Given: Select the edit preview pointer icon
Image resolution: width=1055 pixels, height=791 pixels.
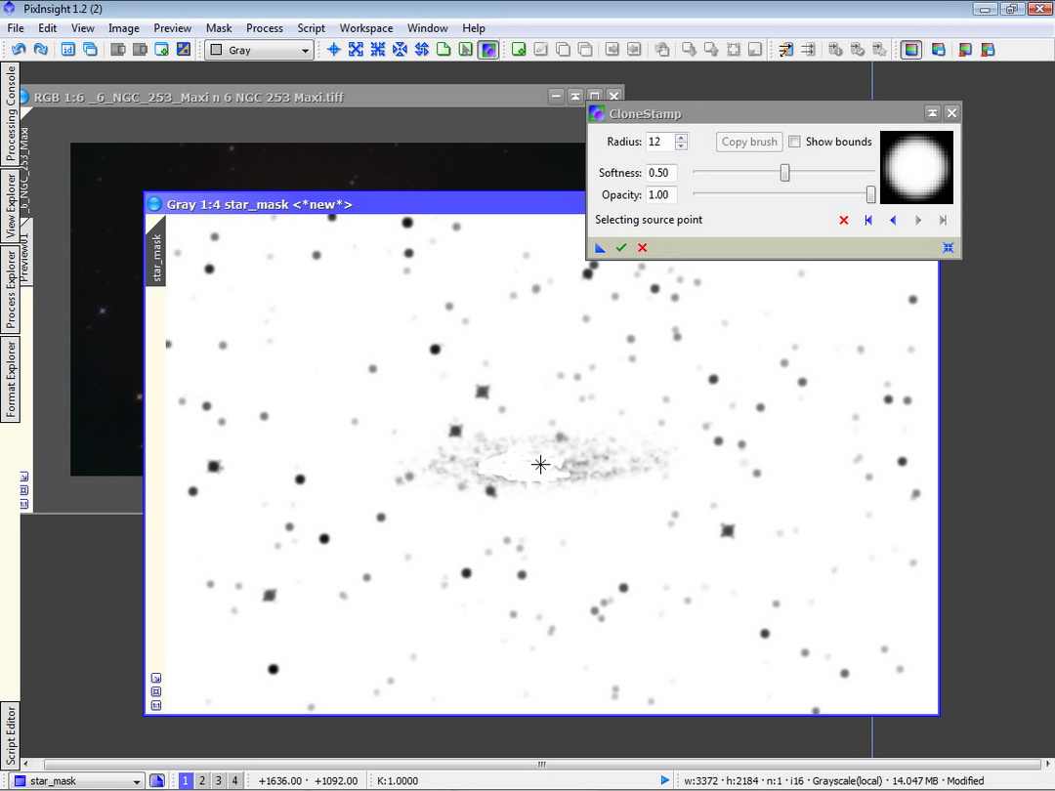Looking at the screenshot, I should coord(466,49).
